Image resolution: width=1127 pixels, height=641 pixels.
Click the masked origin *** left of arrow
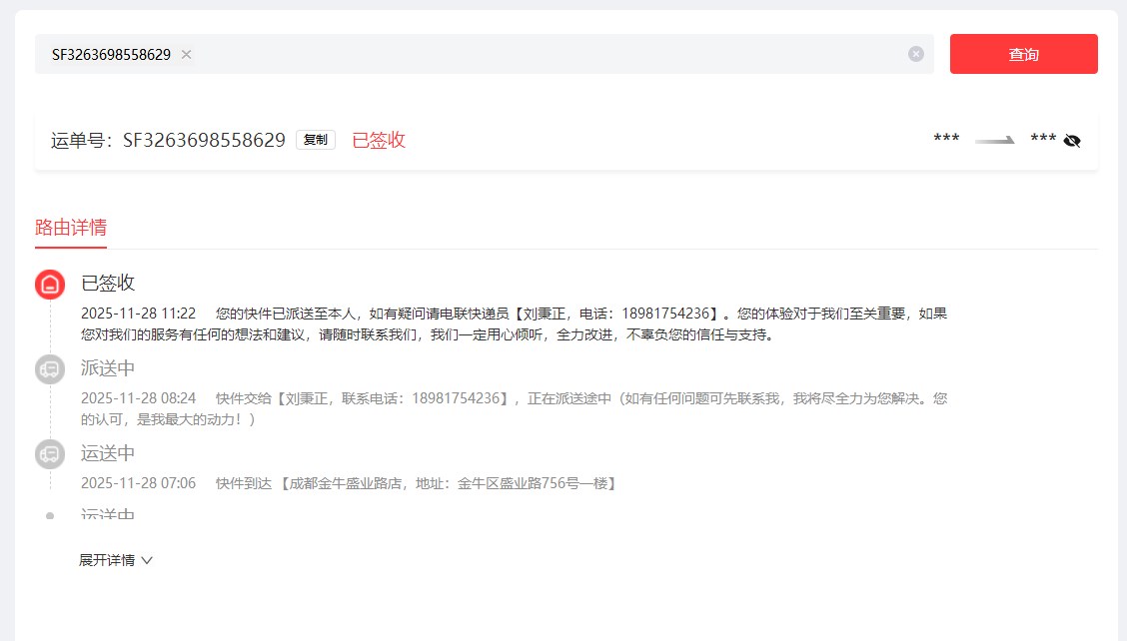click(946, 139)
